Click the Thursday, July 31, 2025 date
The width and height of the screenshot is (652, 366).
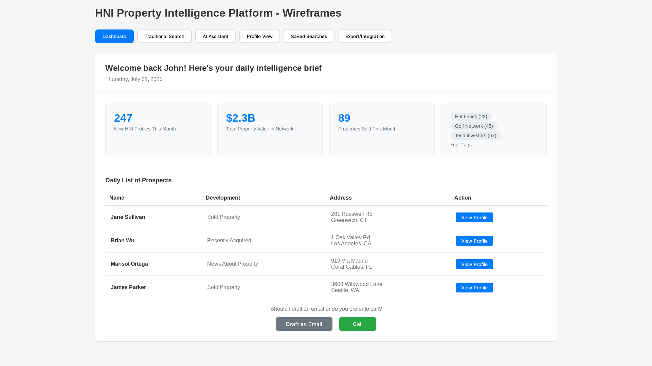point(134,79)
